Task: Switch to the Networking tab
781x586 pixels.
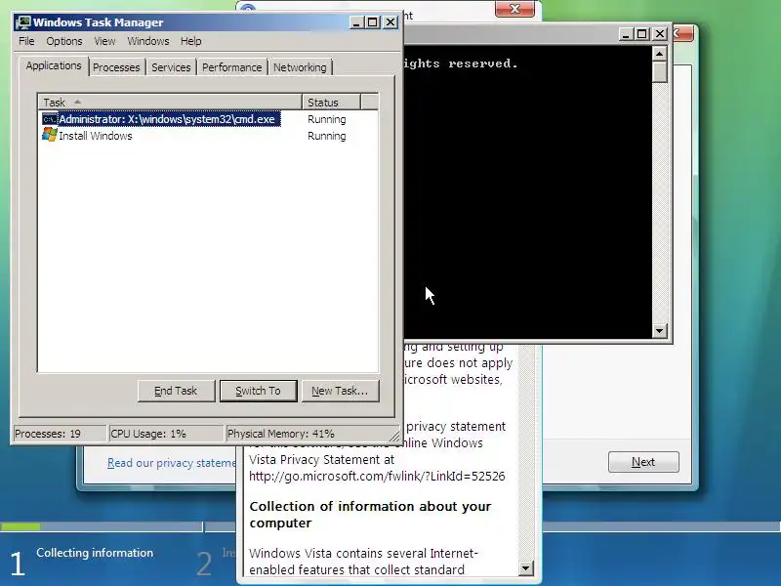Action: (300, 67)
